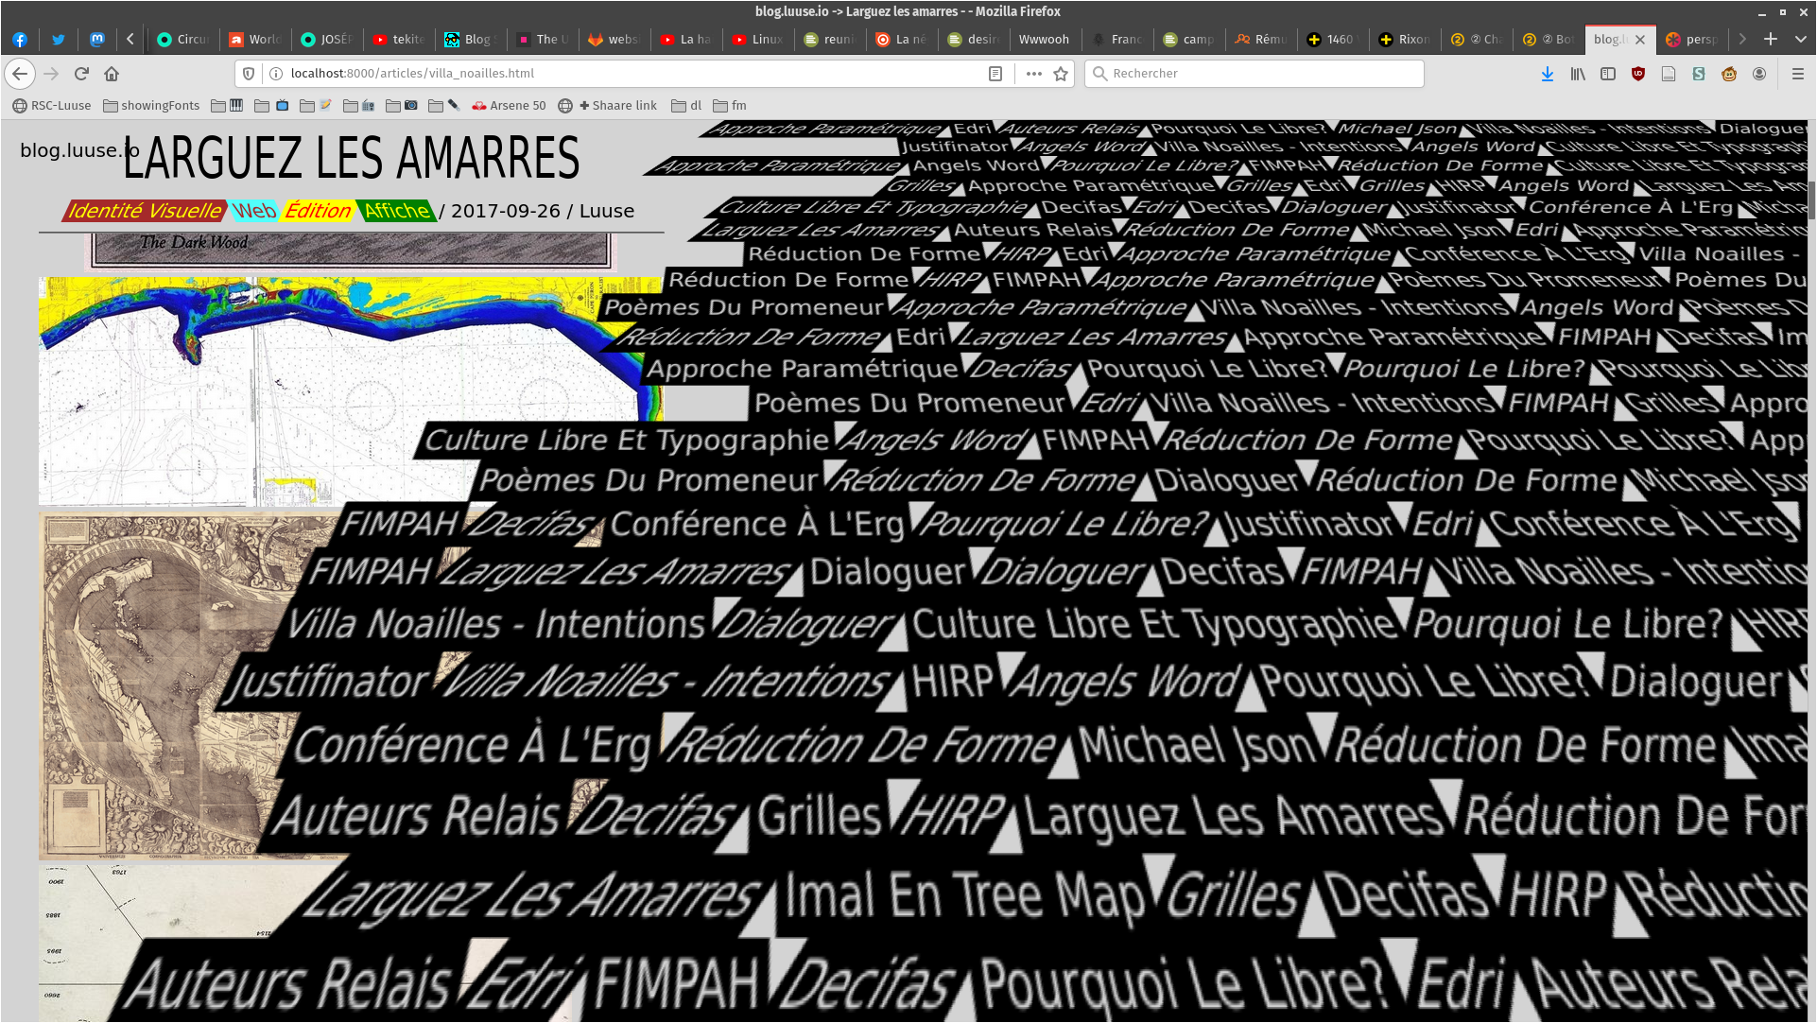Open the Firefox account avatar icon
Image resolution: width=1817 pixels, height=1023 pixels.
(1759, 74)
